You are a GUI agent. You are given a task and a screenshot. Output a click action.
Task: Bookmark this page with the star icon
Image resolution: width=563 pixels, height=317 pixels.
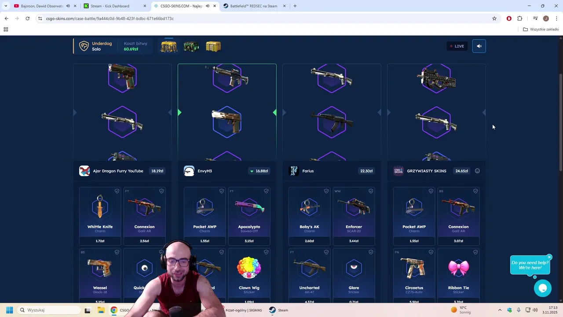click(494, 18)
